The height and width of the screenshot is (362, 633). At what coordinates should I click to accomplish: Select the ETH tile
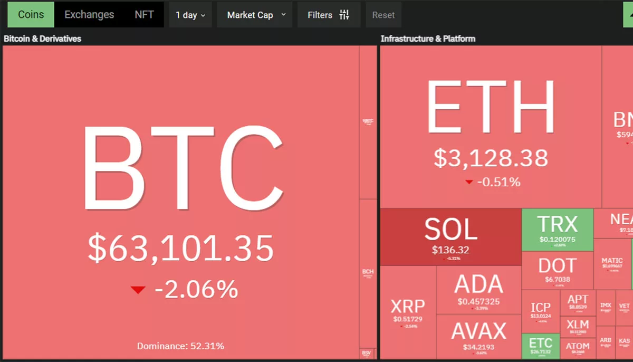point(491,127)
